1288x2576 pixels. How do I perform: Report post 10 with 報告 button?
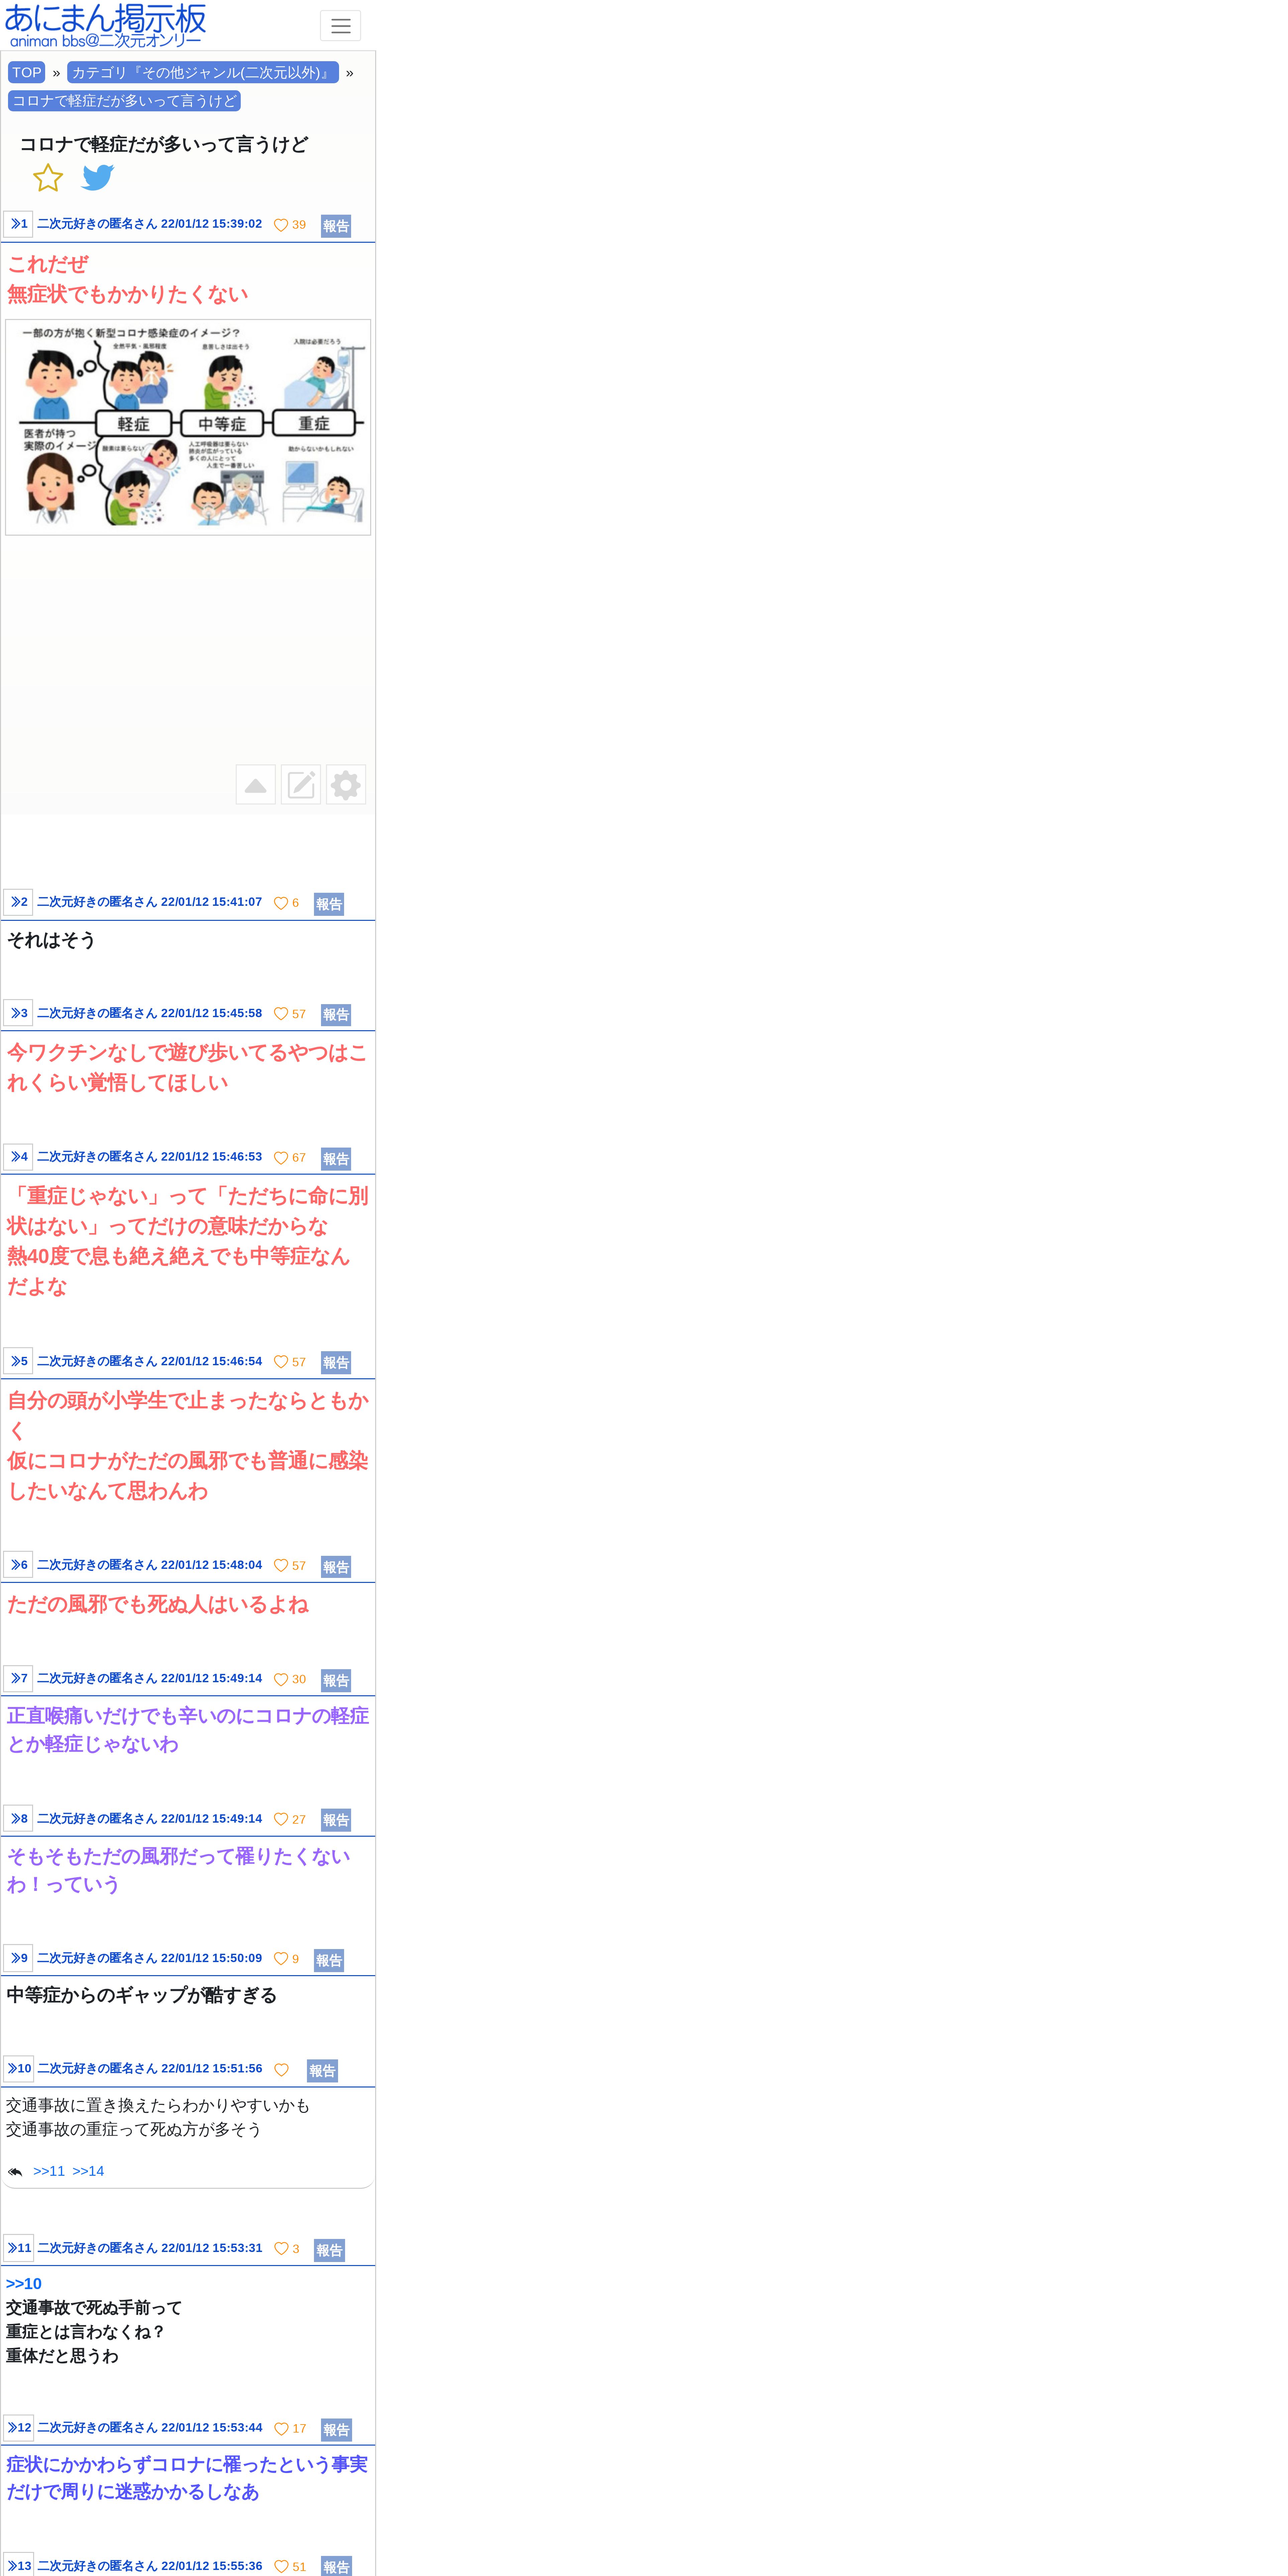[322, 2071]
